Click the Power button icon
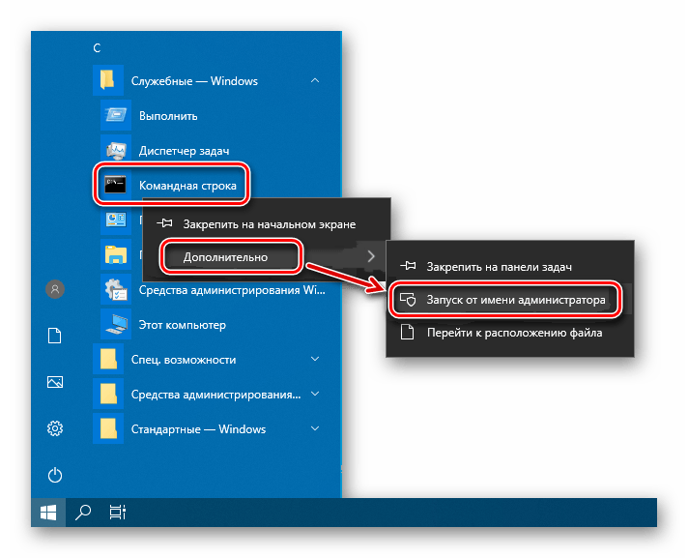This screenshot has width=688, height=558. click(x=55, y=475)
